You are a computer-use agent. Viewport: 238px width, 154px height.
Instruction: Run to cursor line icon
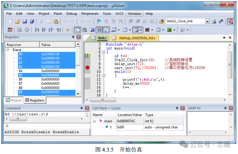(58, 30)
